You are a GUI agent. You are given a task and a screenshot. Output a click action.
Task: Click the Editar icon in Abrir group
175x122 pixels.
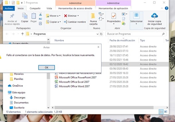(123, 19)
